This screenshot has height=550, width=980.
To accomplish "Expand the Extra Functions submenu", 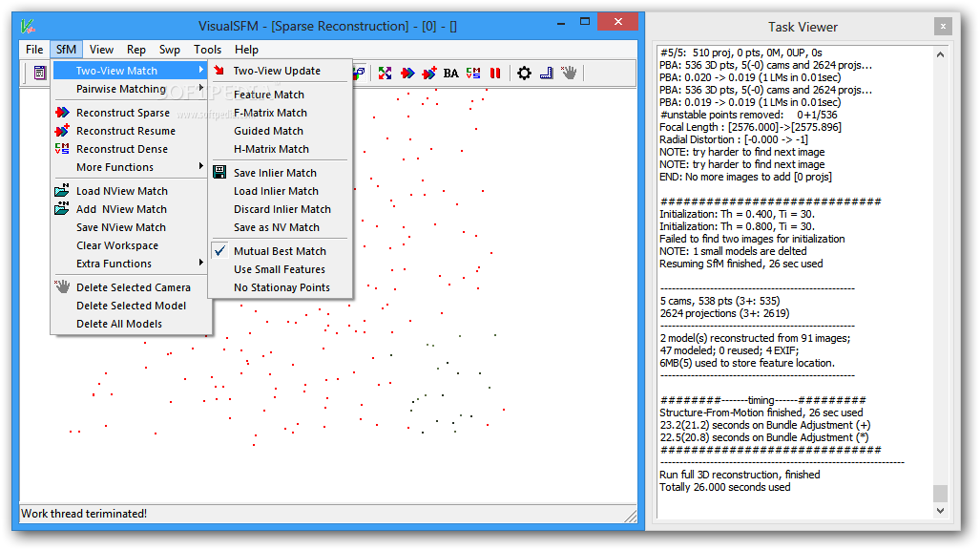I will pos(131,264).
